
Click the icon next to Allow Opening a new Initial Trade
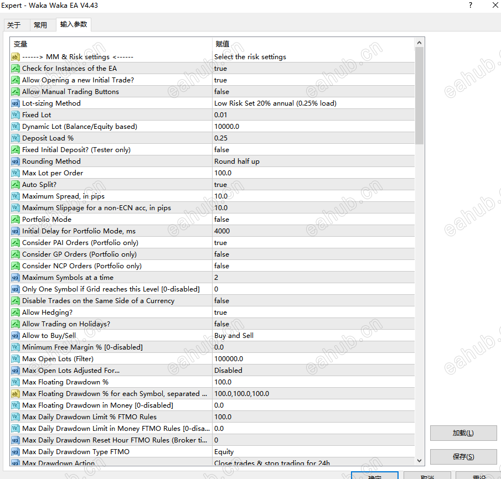pyautogui.click(x=16, y=80)
